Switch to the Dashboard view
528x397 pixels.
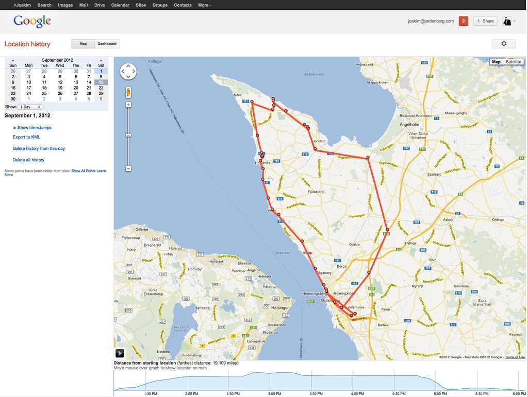pos(107,44)
